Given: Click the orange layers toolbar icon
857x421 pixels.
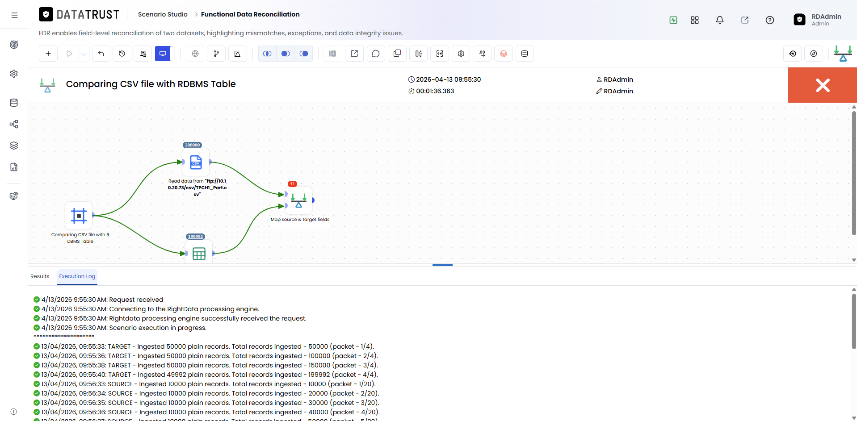Looking at the screenshot, I should 504,54.
